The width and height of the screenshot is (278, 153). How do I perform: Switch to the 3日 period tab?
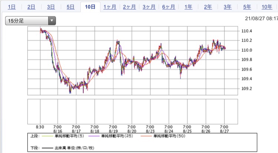[51, 7]
